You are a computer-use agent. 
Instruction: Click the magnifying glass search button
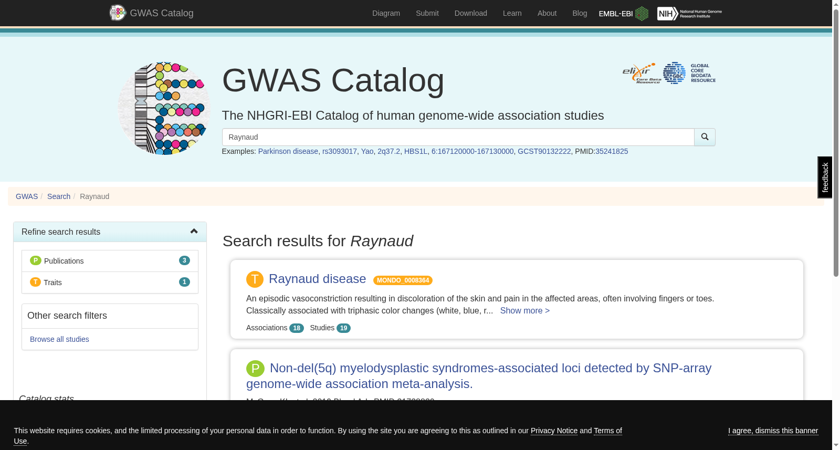pos(705,137)
